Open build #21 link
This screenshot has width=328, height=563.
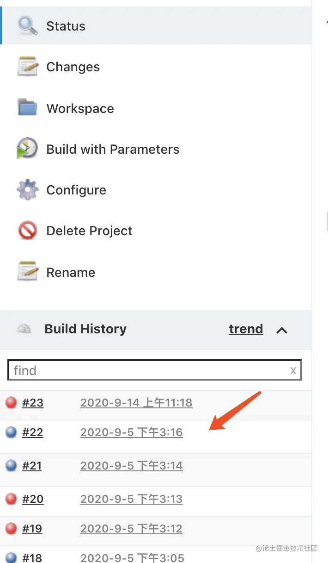coord(32,466)
